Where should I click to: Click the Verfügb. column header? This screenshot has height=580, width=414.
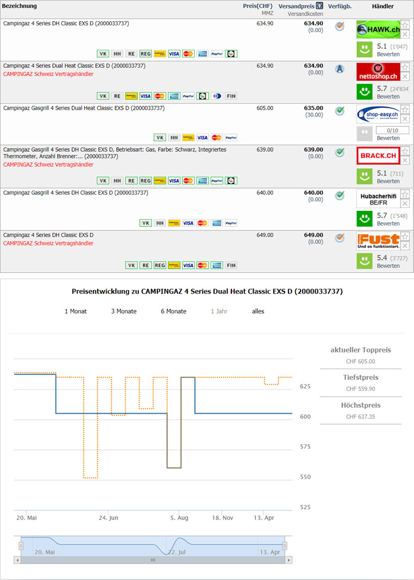(339, 6)
